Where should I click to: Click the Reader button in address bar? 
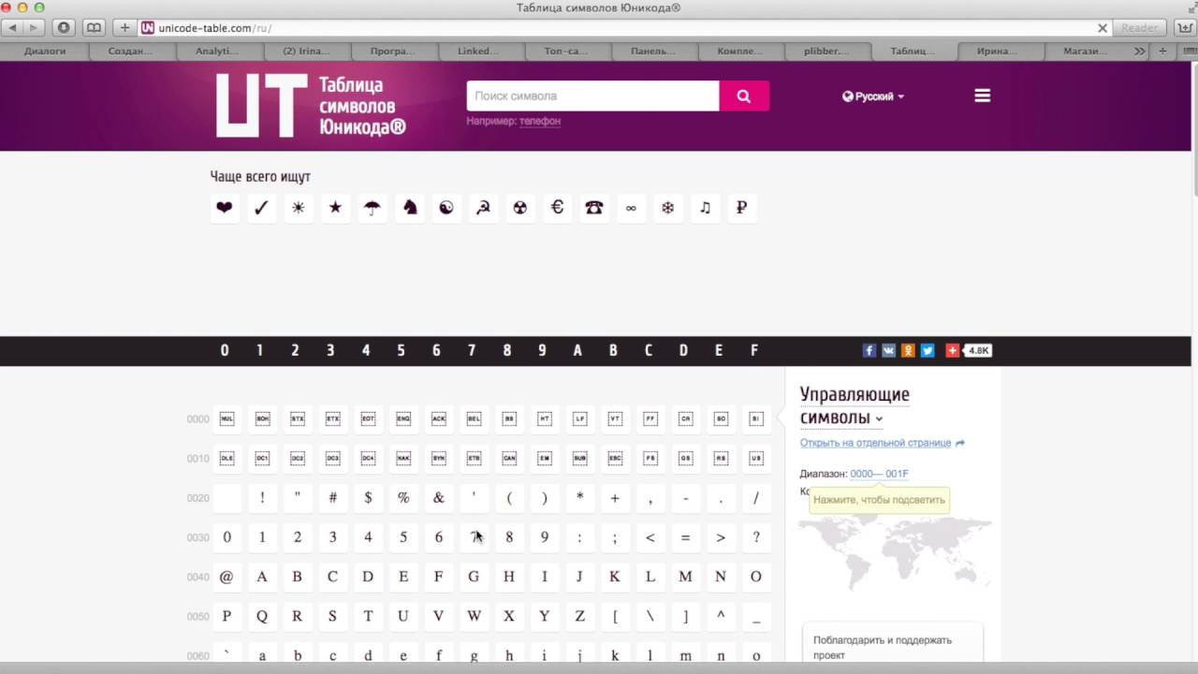click(1139, 28)
